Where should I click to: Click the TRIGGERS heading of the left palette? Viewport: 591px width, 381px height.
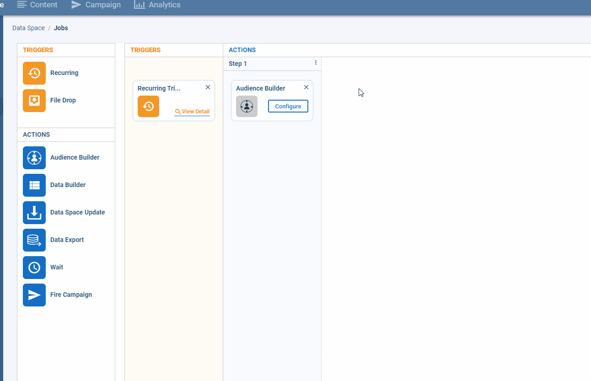pyautogui.click(x=38, y=50)
